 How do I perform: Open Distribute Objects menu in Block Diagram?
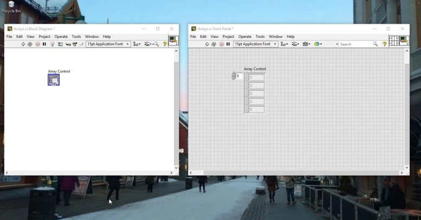point(148,44)
